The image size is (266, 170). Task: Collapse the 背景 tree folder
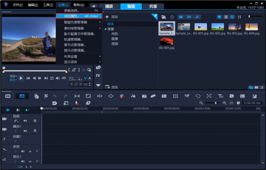click(x=105, y=29)
